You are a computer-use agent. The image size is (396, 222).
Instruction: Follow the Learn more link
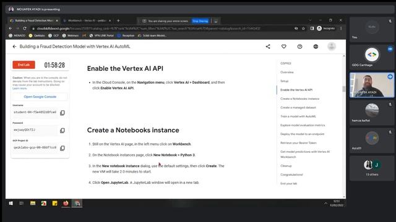[x=19, y=88]
